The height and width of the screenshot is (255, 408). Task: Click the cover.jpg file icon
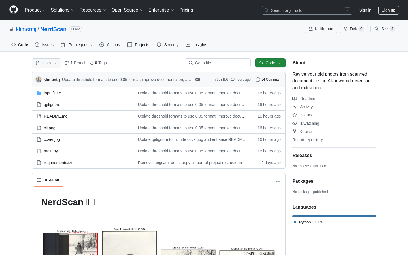pyautogui.click(x=39, y=139)
